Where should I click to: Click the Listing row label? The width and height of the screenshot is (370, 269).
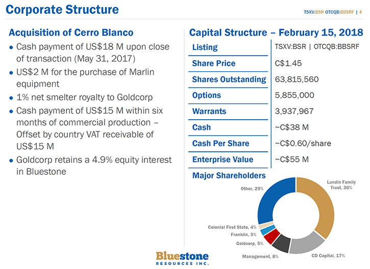point(205,47)
